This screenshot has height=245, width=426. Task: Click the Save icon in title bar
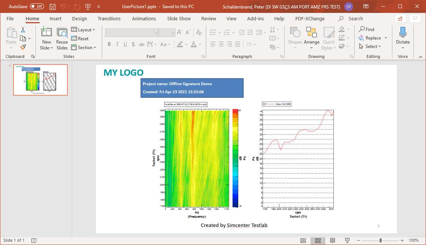[52, 7]
